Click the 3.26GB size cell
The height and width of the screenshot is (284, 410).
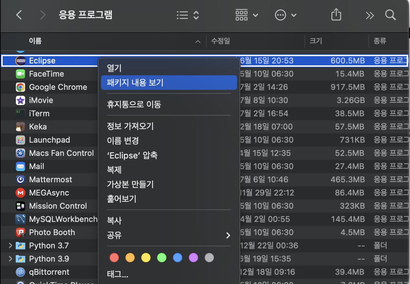[350, 100]
